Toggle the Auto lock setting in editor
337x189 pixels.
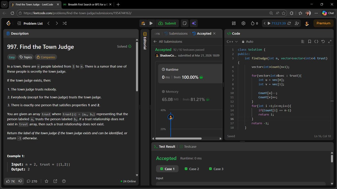[247, 41]
